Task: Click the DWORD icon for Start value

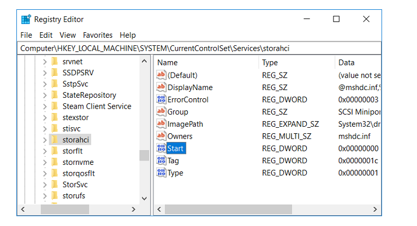Action: tap(161, 148)
